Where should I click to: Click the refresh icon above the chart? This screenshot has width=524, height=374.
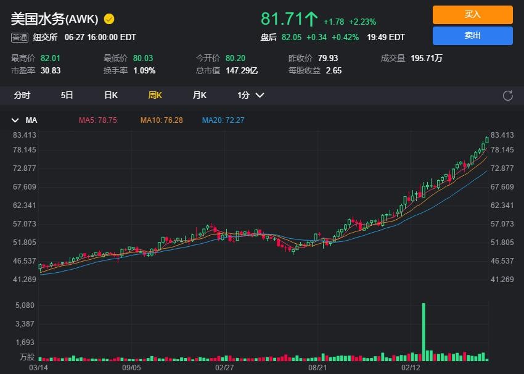click(508, 95)
